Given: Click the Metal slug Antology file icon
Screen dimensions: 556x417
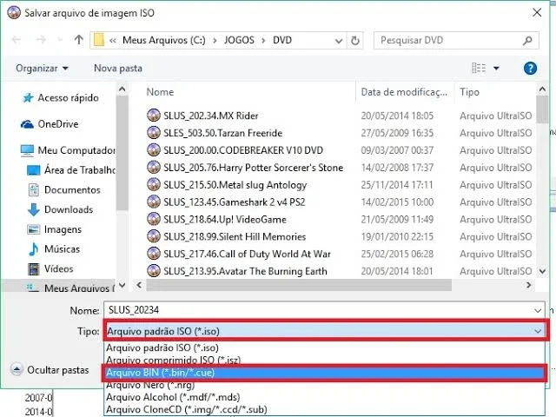Looking at the screenshot, I should click(x=154, y=184).
